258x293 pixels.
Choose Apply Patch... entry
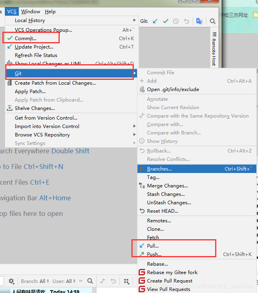(71, 92)
